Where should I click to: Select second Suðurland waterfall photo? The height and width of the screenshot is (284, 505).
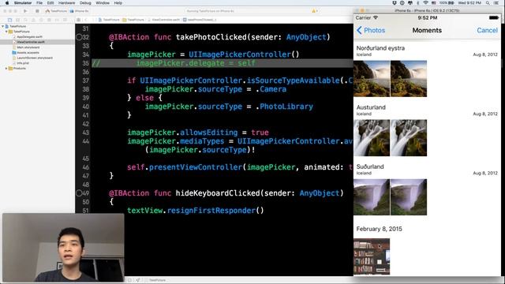coord(409,197)
